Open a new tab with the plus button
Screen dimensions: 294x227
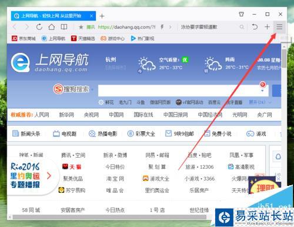point(102,16)
